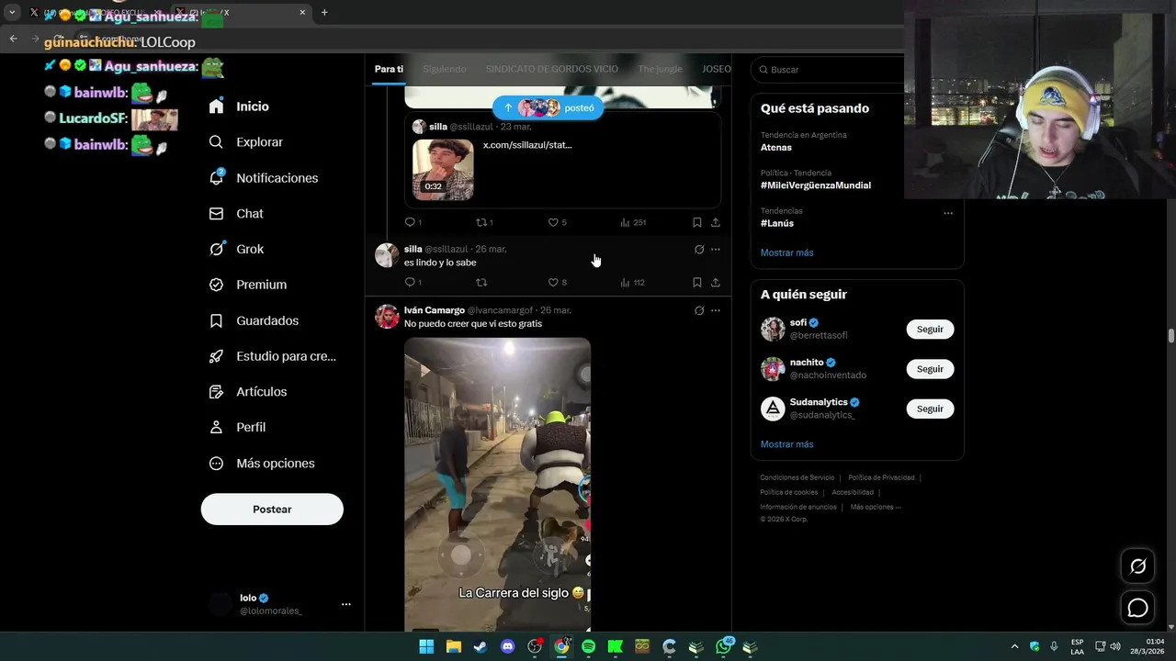Screen dimensions: 1176x661
Task: Click the Buscar search field
Action: coord(827,70)
